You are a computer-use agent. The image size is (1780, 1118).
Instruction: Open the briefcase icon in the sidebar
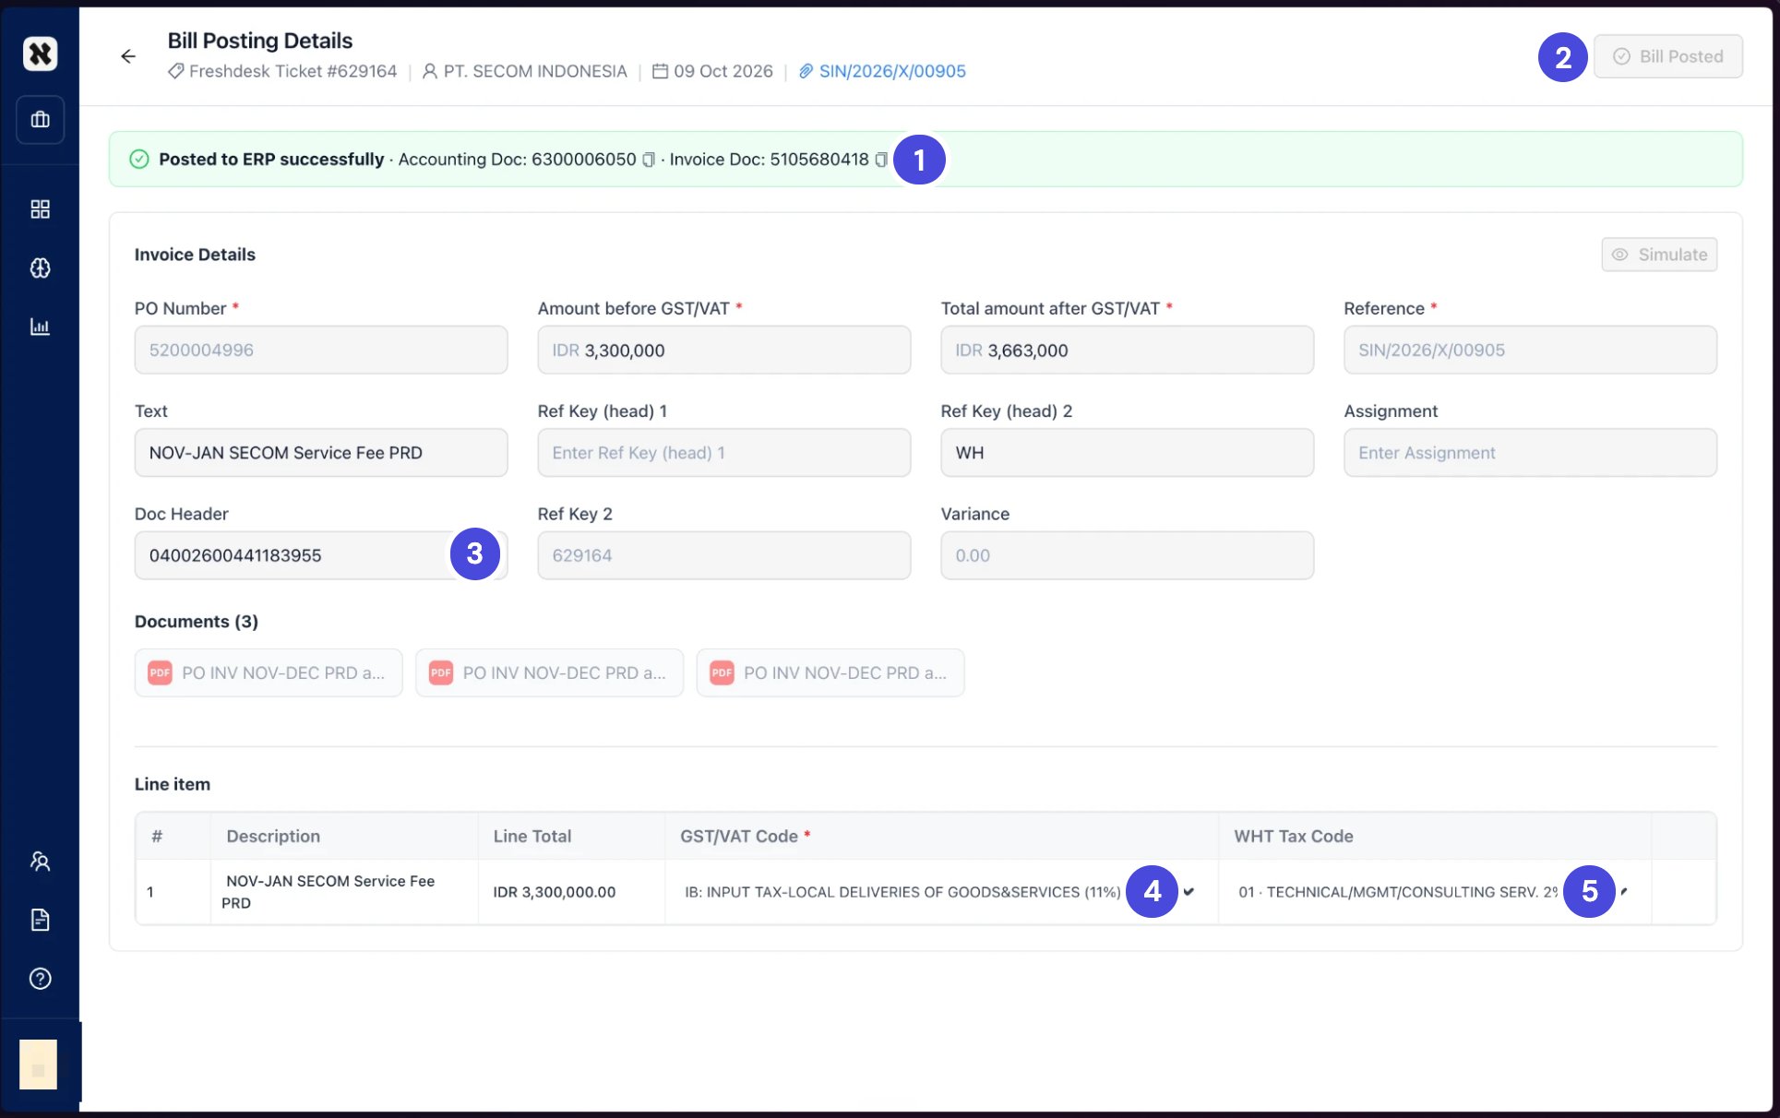point(40,119)
